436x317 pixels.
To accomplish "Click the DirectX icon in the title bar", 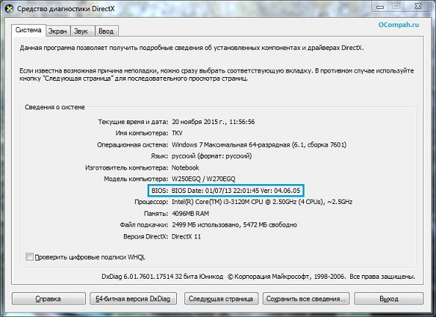I will [10, 8].
